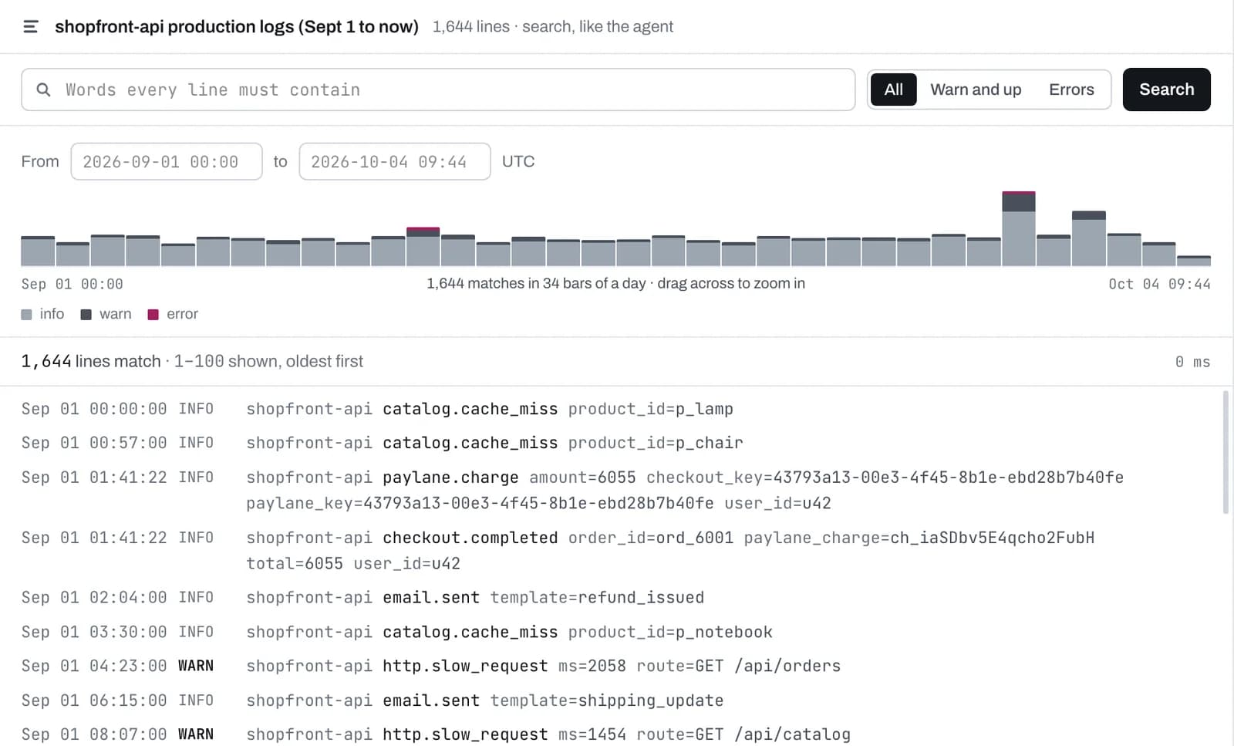The width and height of the screenshot is (1234, 746).
Task: Click the magnifier icon in search box
Action: (x=44, y=89)
